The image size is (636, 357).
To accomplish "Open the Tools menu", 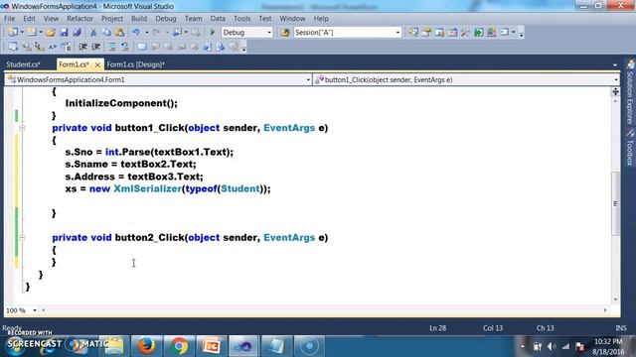I will (x=241, y=19).
